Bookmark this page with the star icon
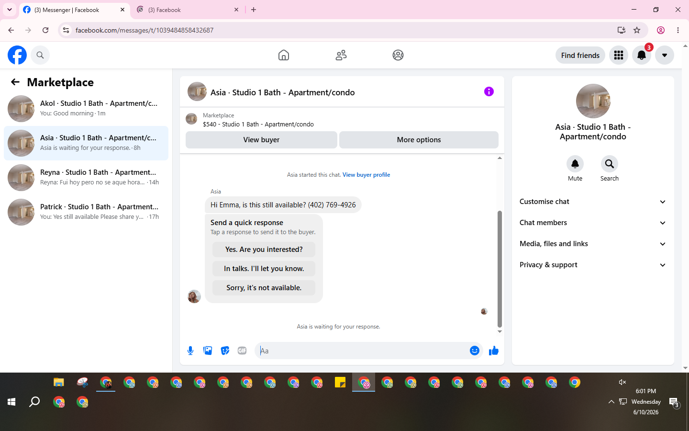Viewport: 689px width, 431px height. [637, 30]
